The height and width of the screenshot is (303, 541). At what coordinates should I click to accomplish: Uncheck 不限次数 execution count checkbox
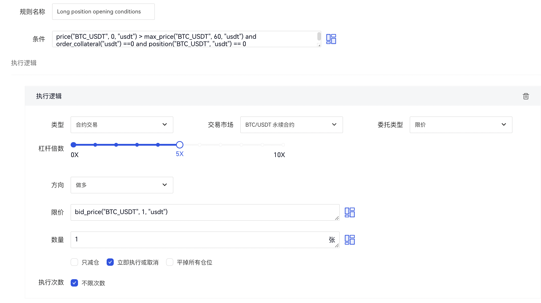click(x=74, y=283)
